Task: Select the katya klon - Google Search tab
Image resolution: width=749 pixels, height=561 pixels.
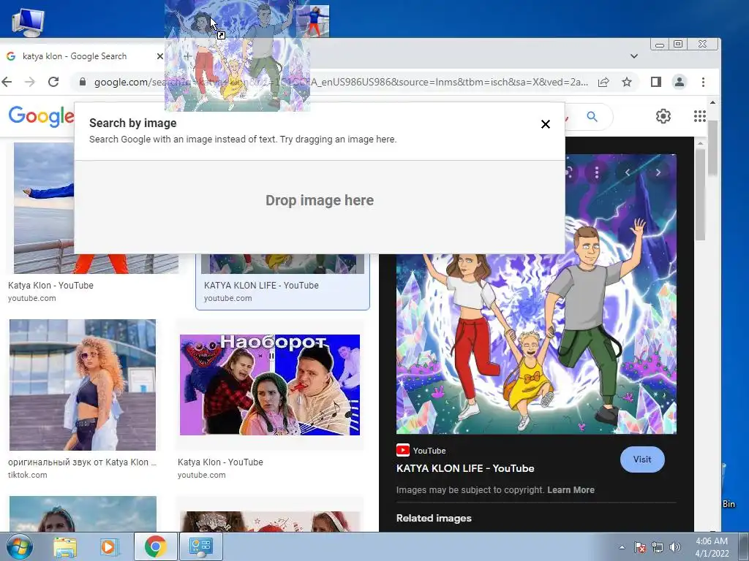Action: click(x=75, y=56)
